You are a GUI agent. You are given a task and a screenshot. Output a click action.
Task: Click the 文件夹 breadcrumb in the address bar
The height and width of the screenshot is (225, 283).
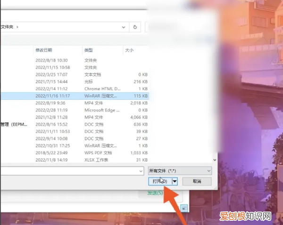tap(7, 27)
